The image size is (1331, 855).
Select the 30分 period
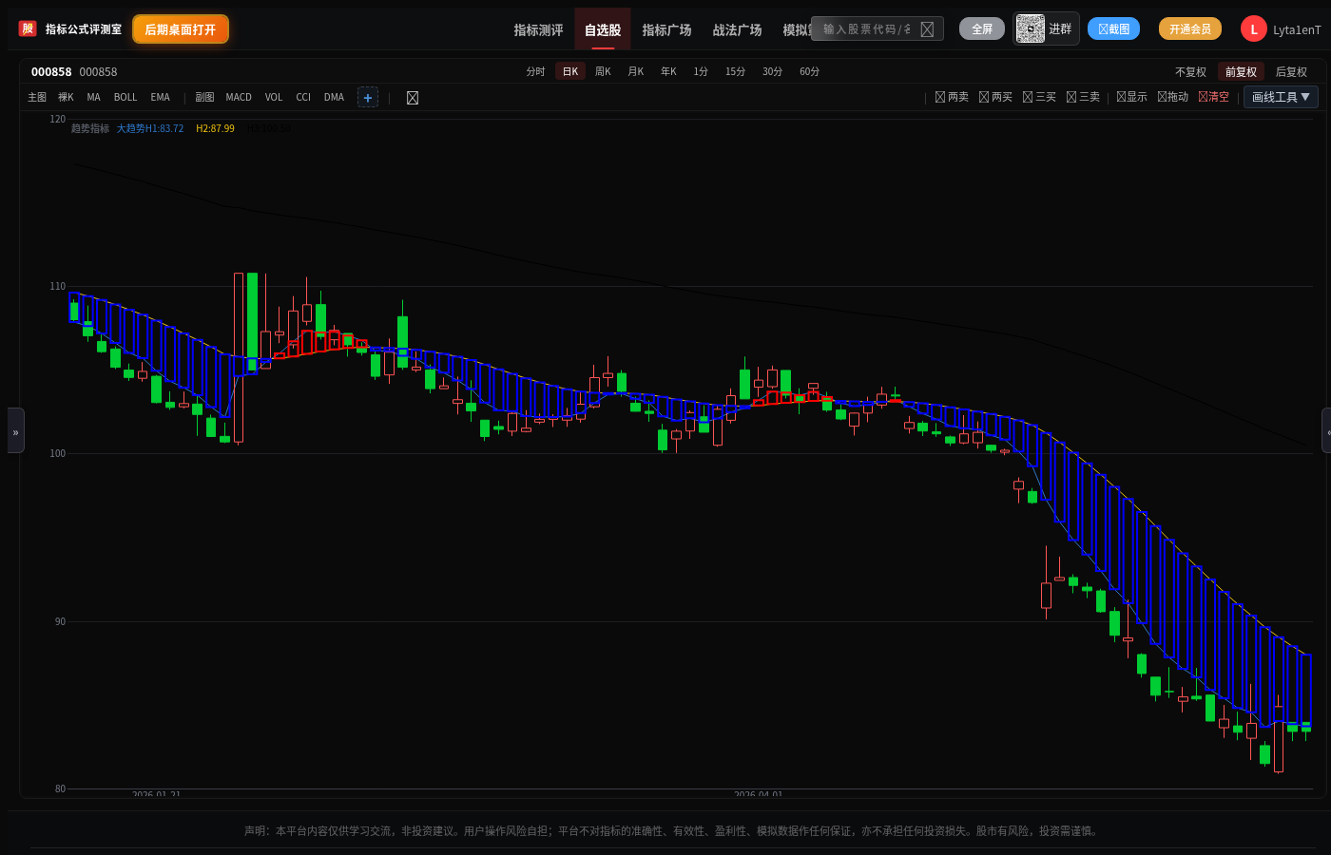pos(772,71)
